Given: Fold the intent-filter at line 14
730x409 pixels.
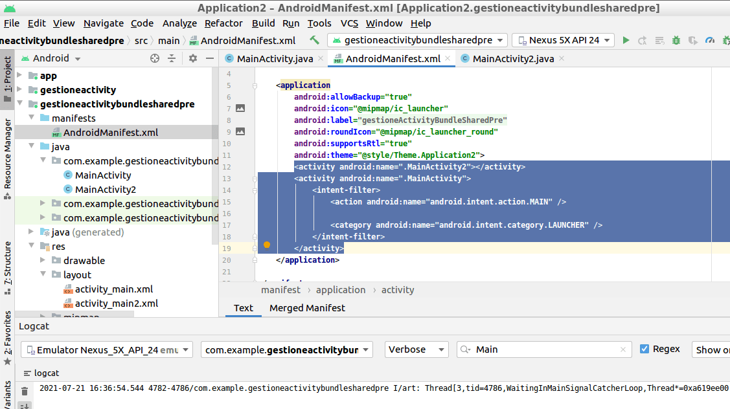Looking at the screenshot, I should tap(255, 190).
